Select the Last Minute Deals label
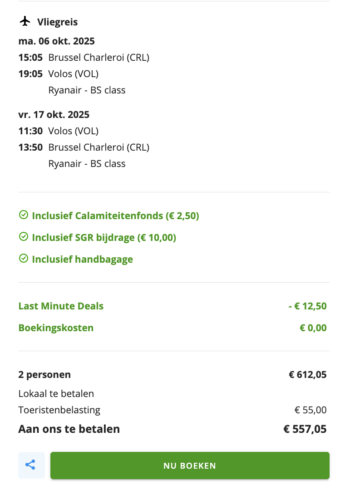This screenshot has width=345, height=490. [x=61, y=306]
